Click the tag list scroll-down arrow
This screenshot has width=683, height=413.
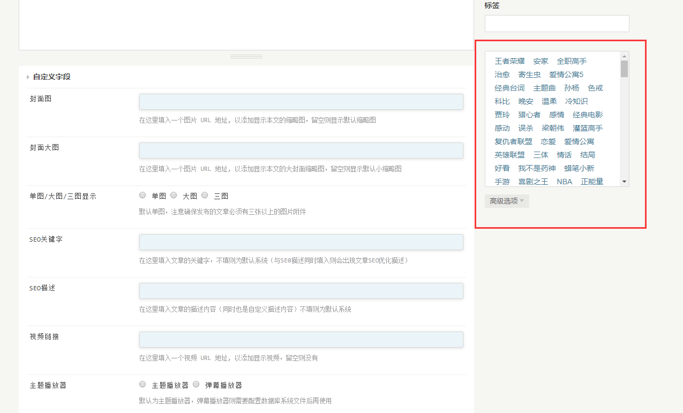point(624,182)
